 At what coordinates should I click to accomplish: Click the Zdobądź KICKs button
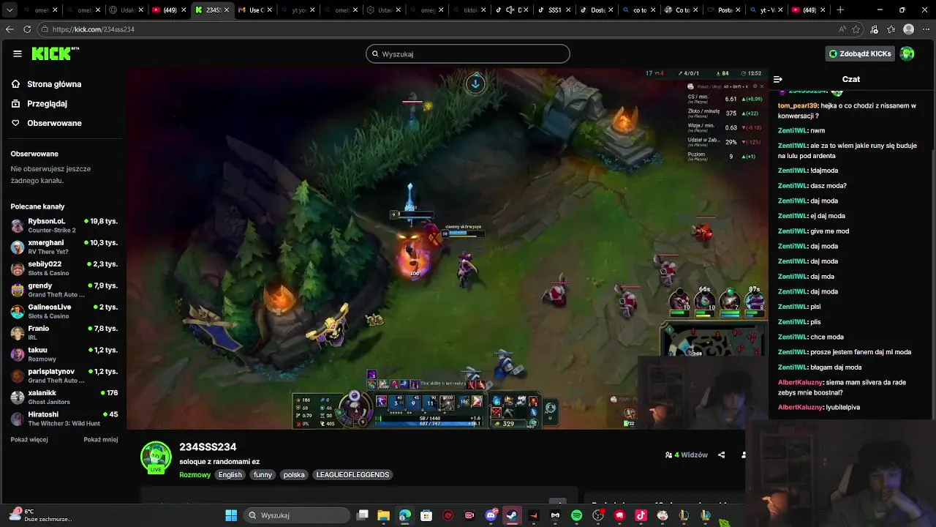click(x=860, y=53)
